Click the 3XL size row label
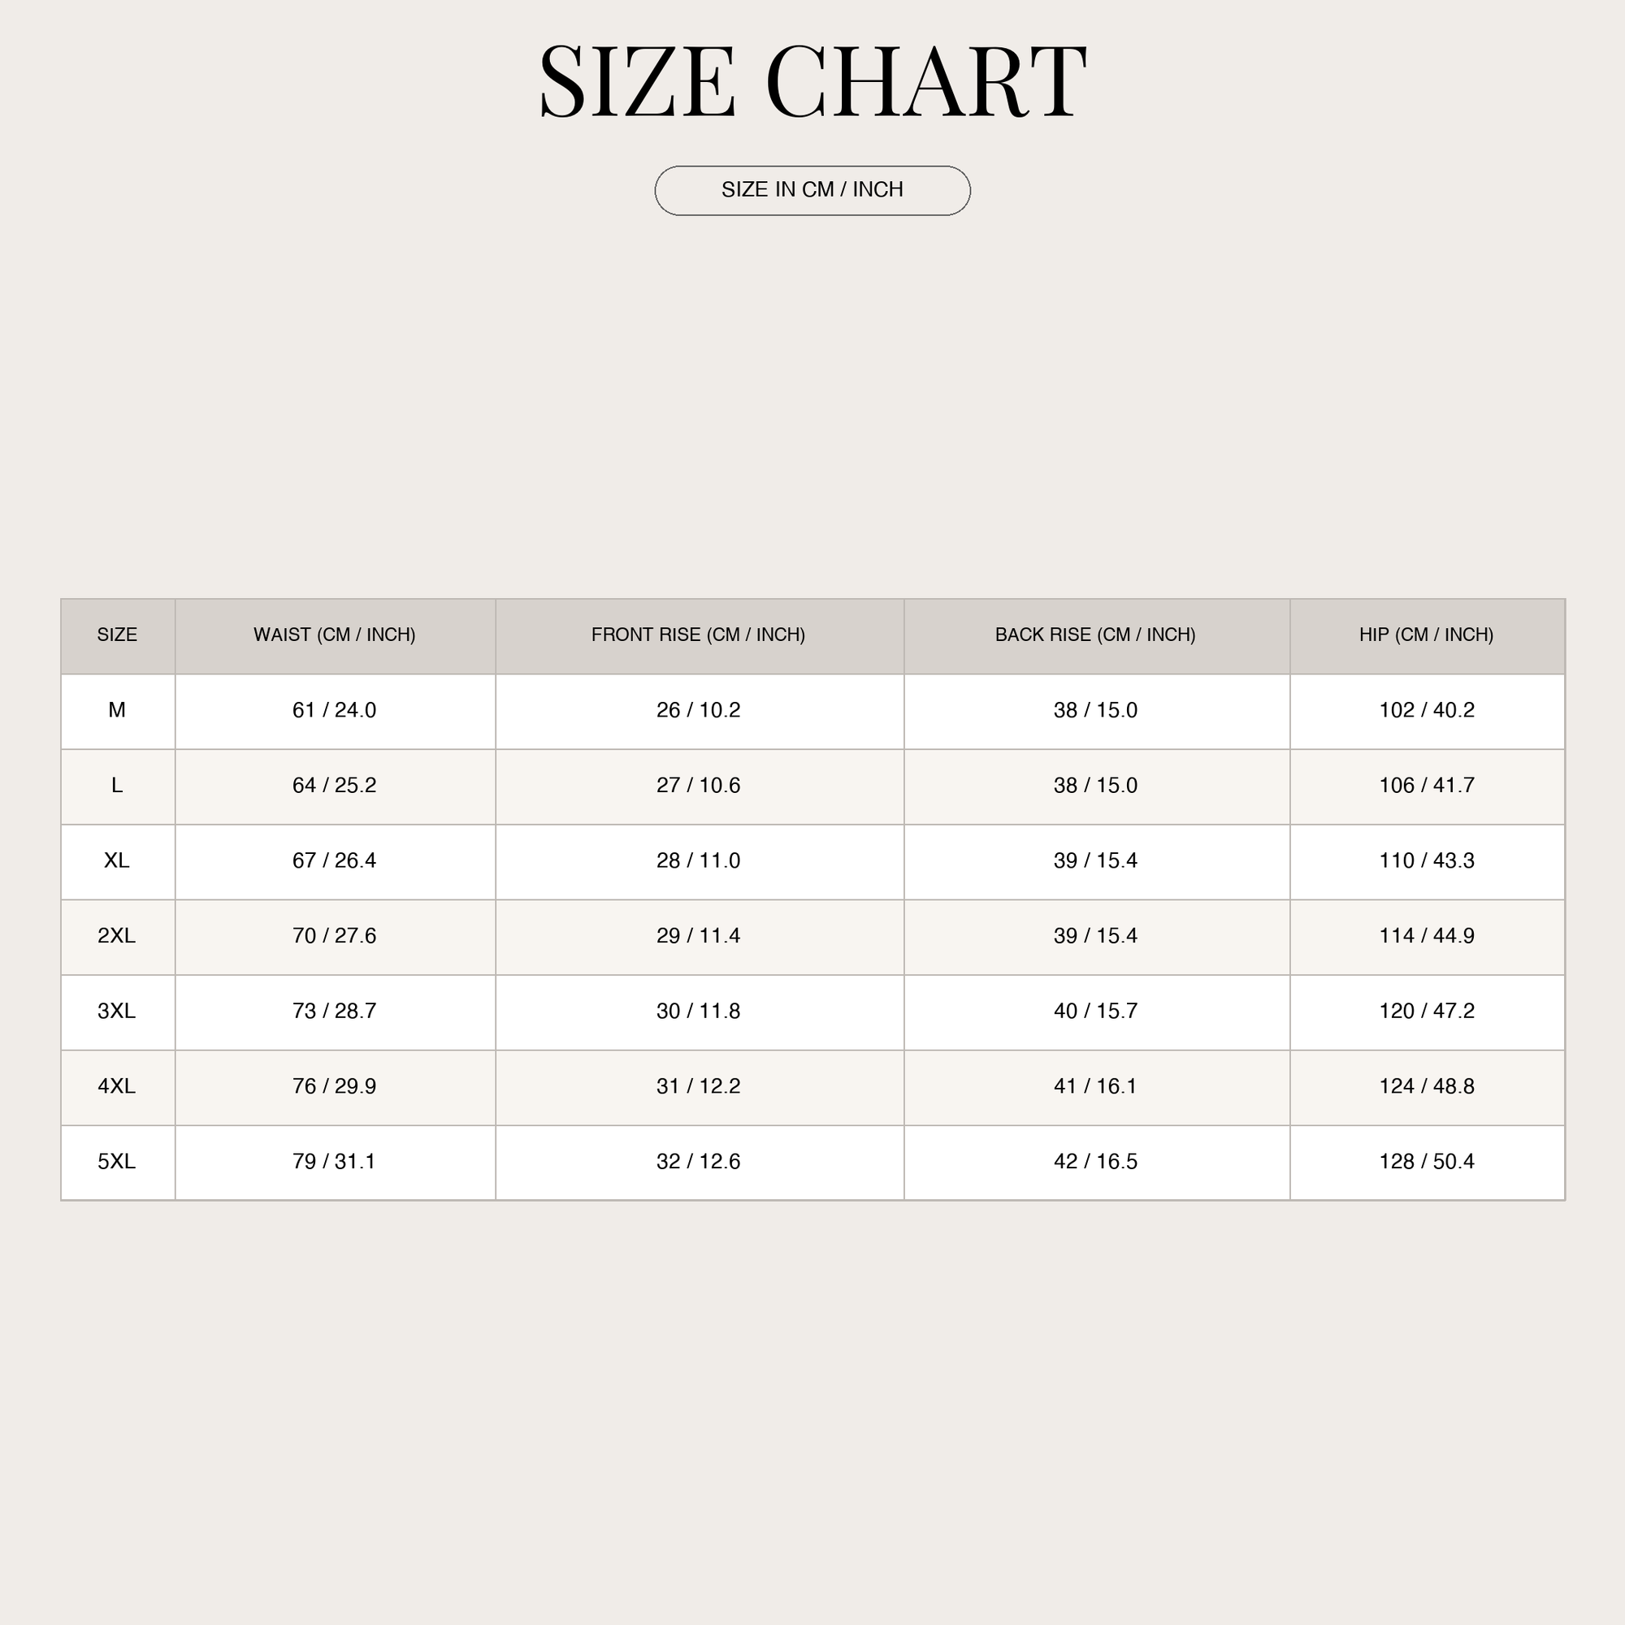Image resolution: width=1625 pixels, height=1625 pixels. 118,1011
